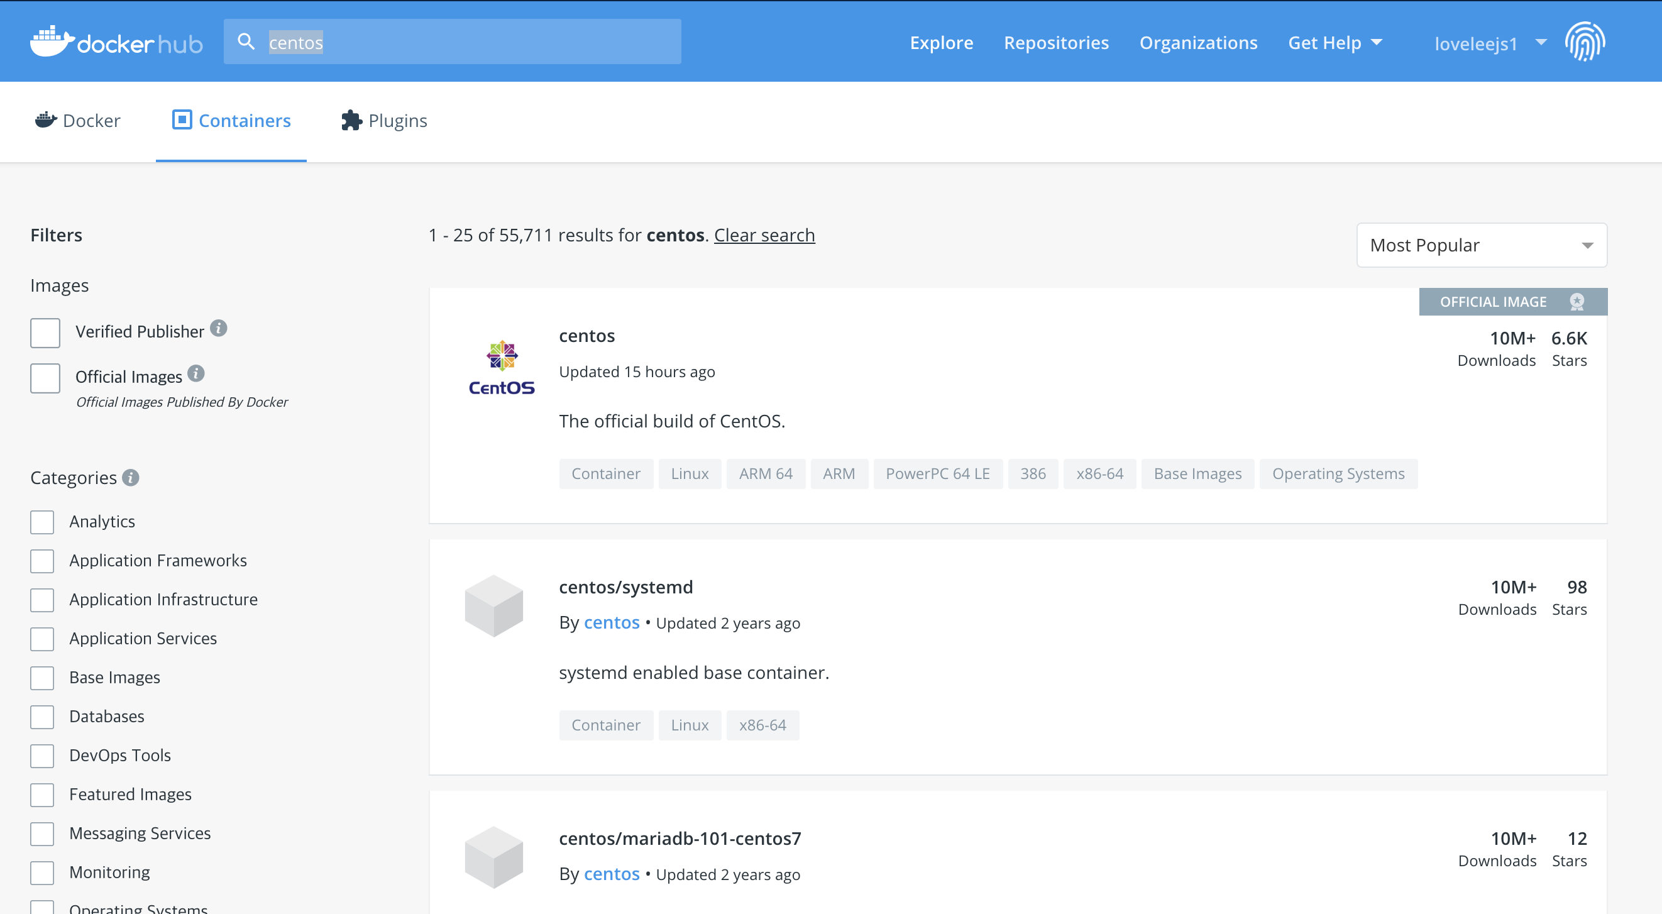Expand the Get Help menu

point(1335,43)
